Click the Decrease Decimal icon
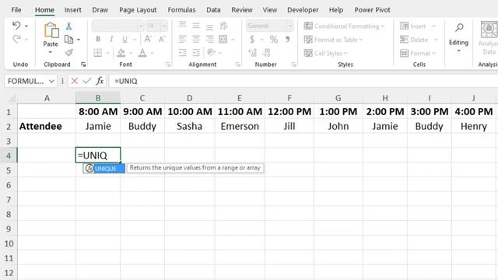 [x=266, y=53]
